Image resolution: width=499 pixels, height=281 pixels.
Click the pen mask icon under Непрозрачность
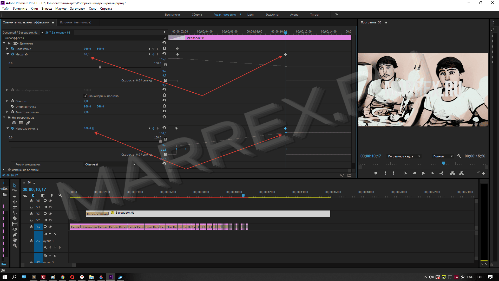(x=28, y=123)
